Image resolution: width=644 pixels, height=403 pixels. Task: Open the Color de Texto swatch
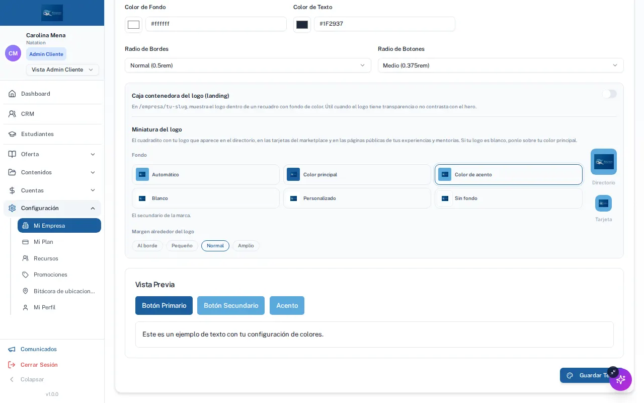tap(302, 25)
